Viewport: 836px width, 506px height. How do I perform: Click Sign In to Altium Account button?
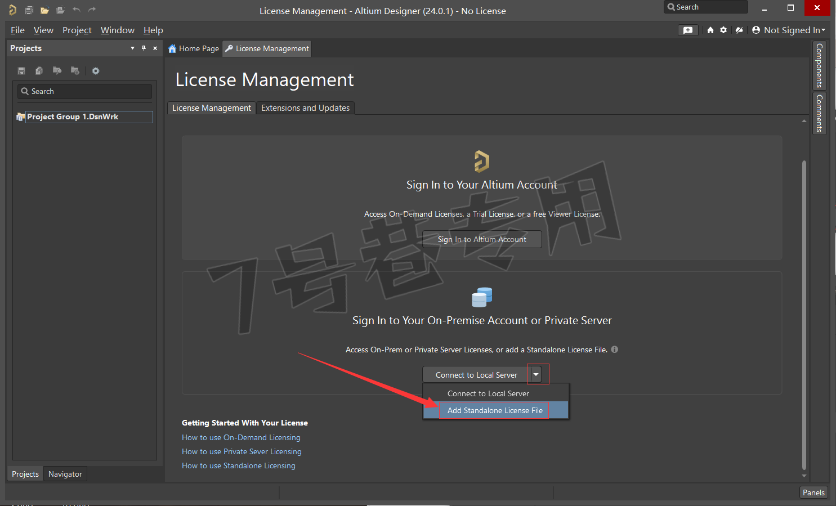point(482,239)
